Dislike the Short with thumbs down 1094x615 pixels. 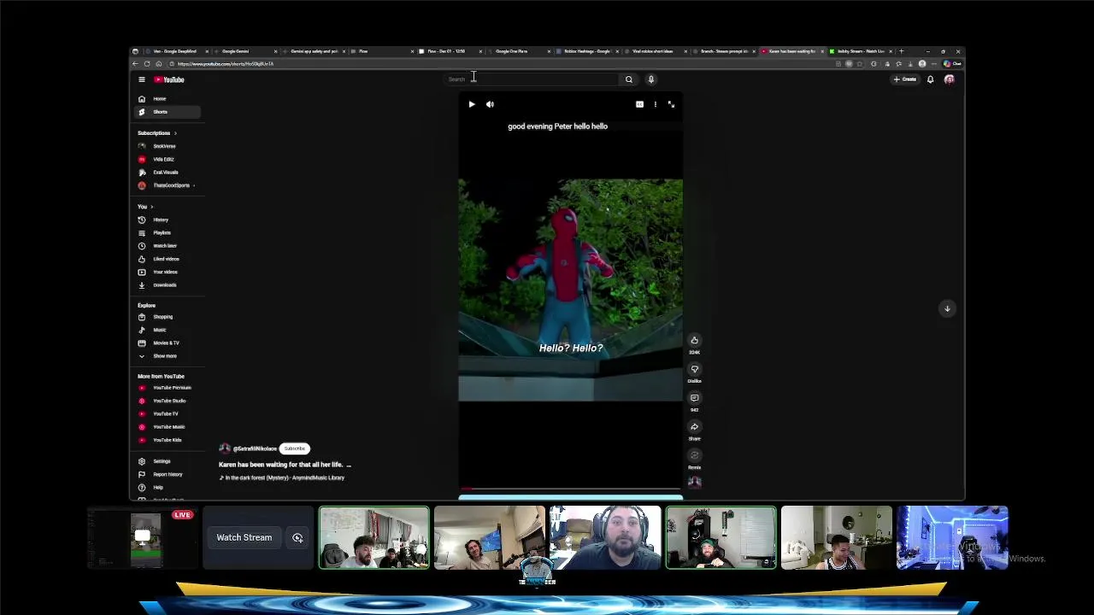[x=694, y=370]
